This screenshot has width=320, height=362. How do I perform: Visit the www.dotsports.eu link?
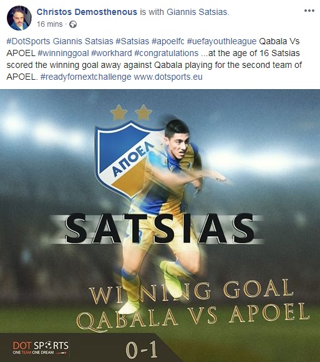point(168,77)
